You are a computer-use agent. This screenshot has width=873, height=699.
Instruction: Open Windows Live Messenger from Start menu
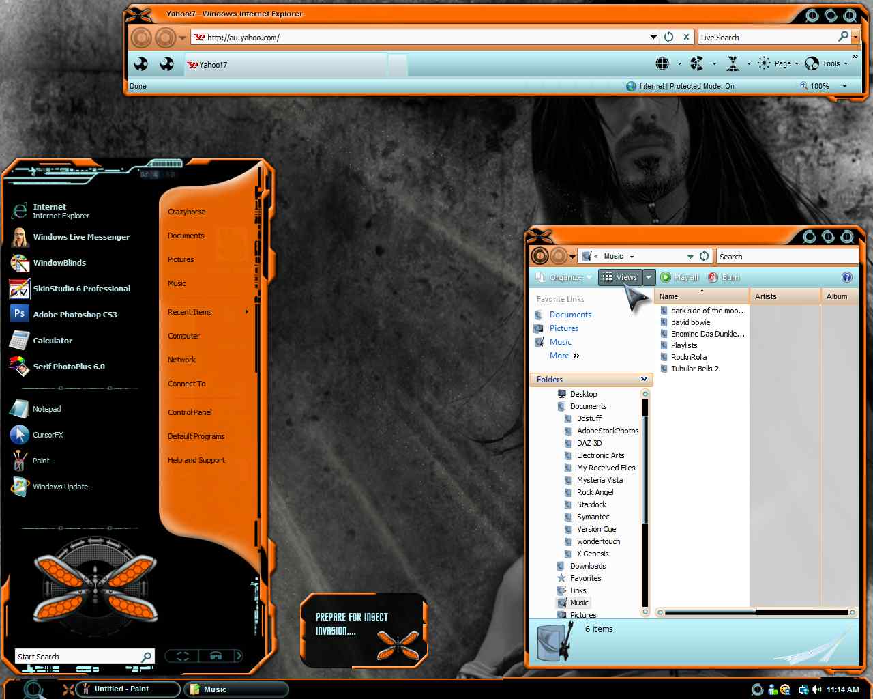click(x=81, y=236)
